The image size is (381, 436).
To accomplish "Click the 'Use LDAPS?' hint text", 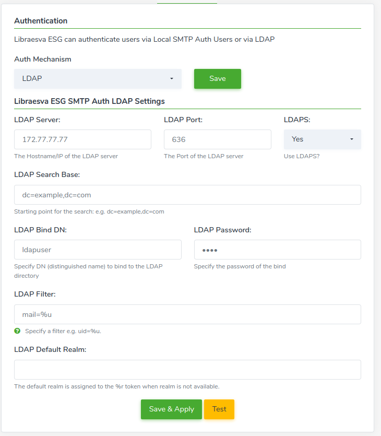I will [302, 156].
